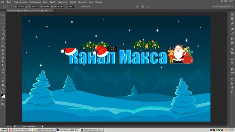Select the Healing Brush tool
The height and width of the screenshot is (132, 235).
tap(3, 38)
